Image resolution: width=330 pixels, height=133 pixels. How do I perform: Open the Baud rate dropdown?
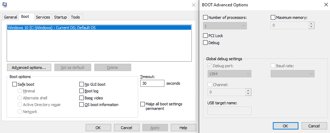pyautogui.click(x=292, y=74)
